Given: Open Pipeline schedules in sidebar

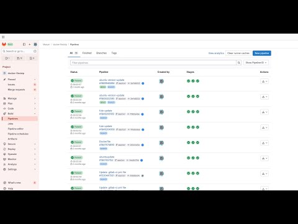Looking at the screenshot, I should tap(19, 134).
